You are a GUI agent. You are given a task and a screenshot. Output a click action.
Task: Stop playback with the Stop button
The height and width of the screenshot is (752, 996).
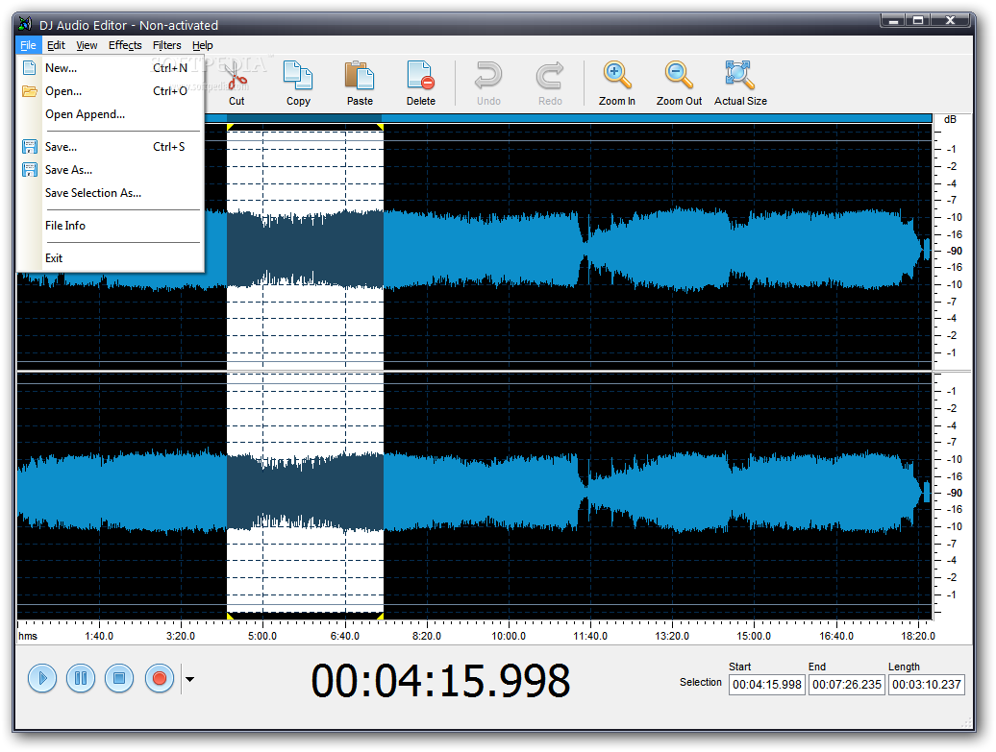119,678
